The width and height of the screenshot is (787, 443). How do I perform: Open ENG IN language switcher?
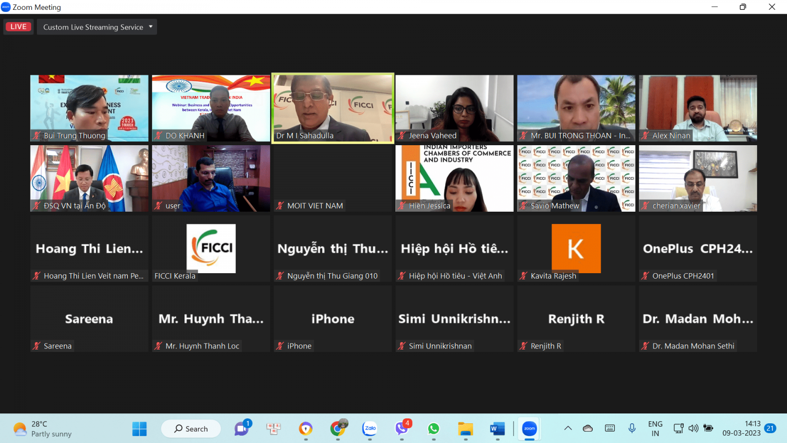tap(655, 429)
